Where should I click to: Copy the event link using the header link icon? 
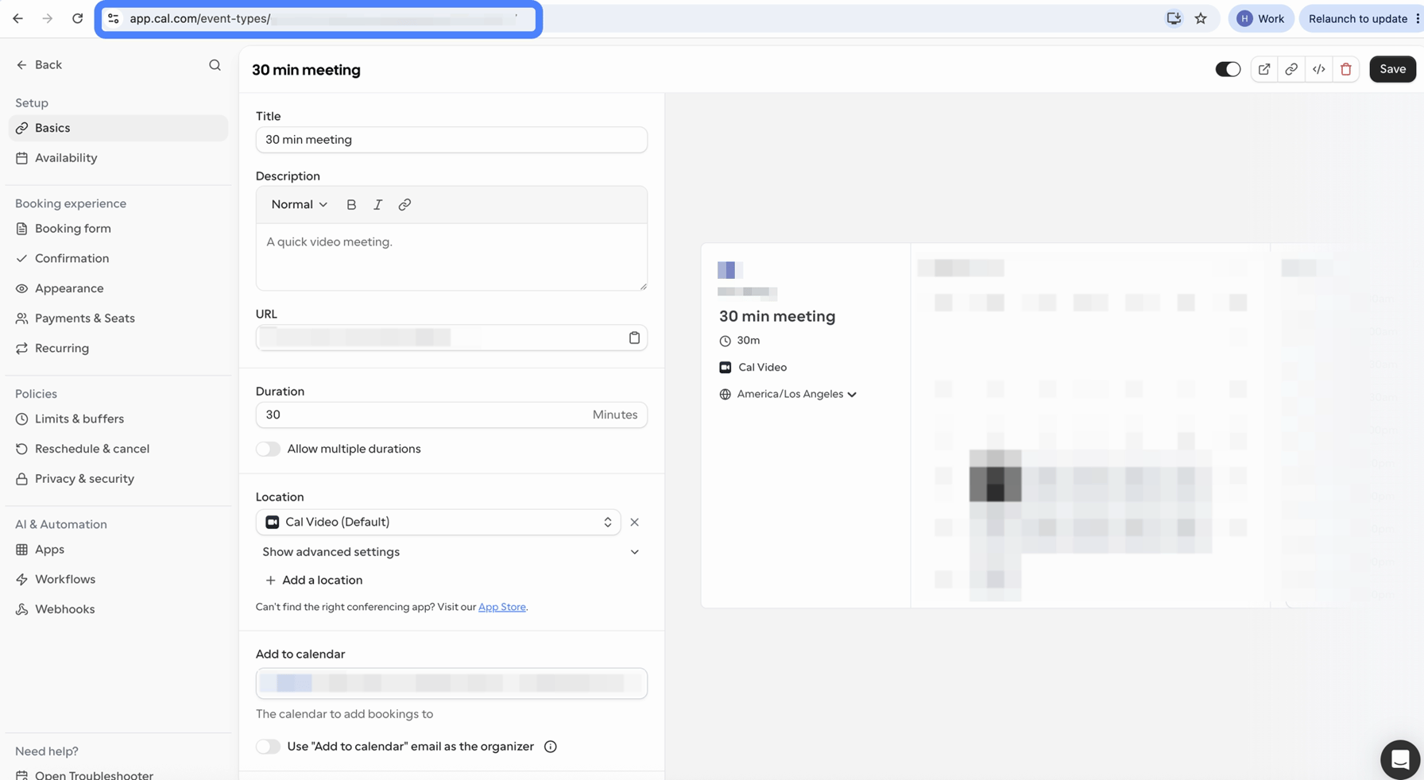[x=1291, y=69]
